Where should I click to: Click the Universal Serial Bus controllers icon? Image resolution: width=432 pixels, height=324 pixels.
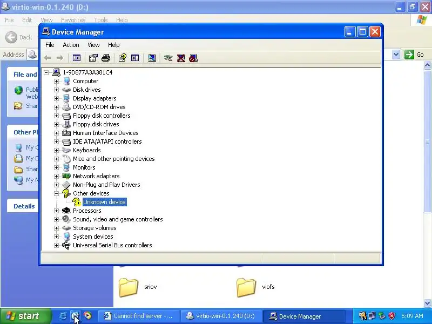pyautogui.click(x=66, y=245)
